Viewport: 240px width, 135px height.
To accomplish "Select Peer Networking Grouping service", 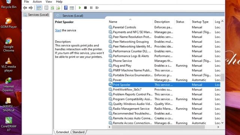I will point(131,42).
